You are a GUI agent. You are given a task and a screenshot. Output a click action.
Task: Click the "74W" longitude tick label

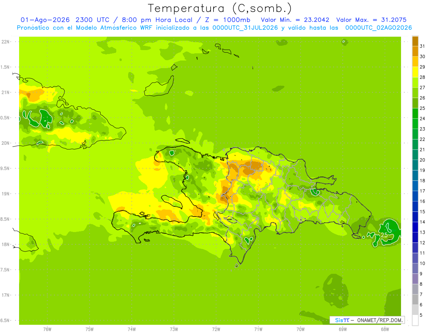click(x=132, y=329)
